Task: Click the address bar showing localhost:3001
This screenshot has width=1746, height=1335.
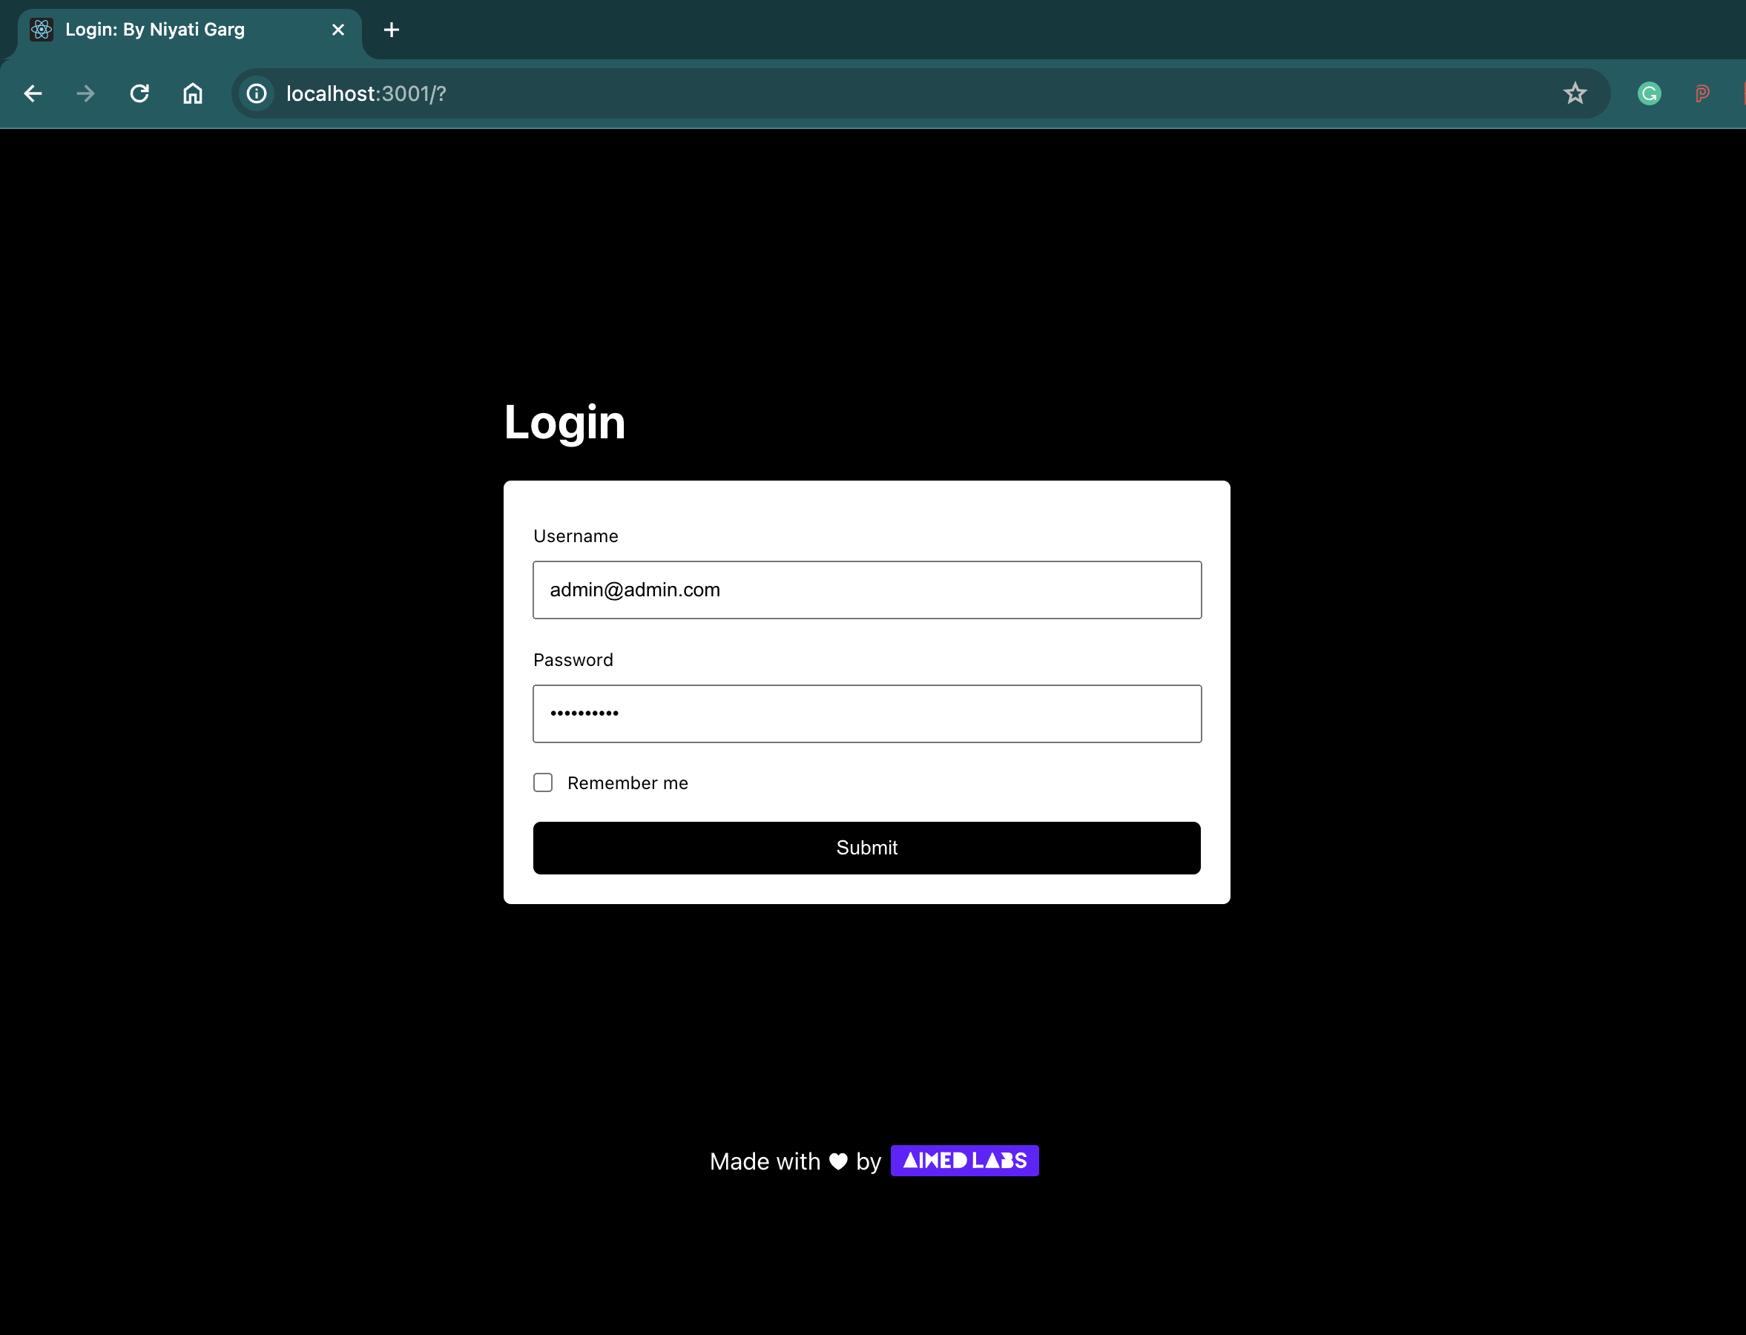Action: 556,93
